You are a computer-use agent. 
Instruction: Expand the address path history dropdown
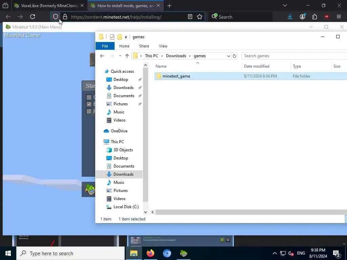click(229, 56)
